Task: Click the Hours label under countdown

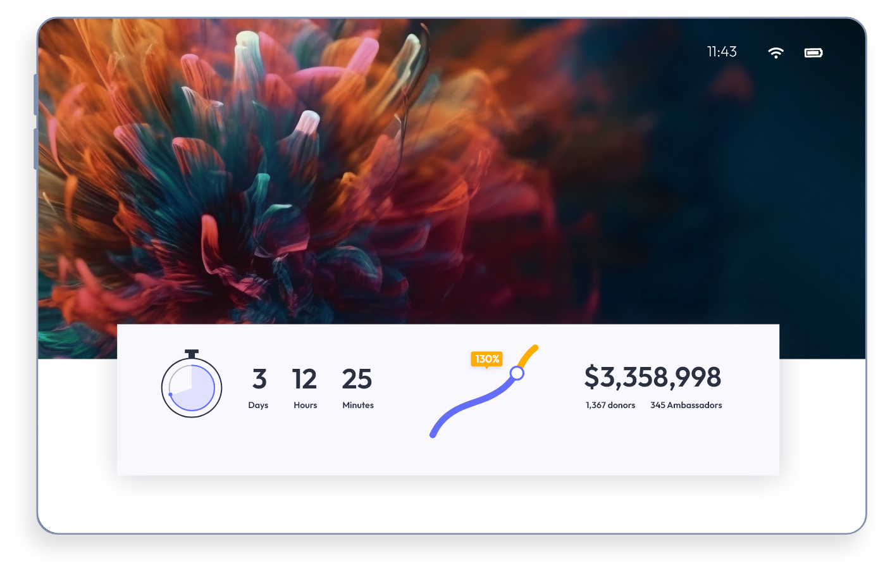Action: coord(306,405)
